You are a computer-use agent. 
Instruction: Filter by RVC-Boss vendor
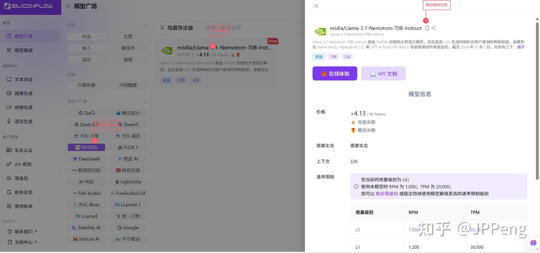(87, 205)
